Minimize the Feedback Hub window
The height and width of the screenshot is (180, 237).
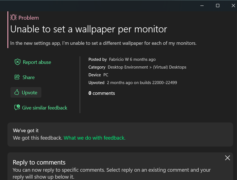(202, 6)
